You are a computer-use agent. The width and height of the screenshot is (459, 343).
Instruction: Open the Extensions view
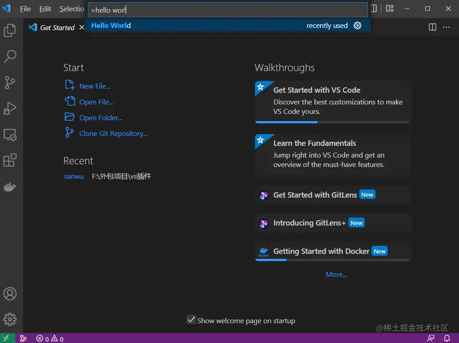10,160
